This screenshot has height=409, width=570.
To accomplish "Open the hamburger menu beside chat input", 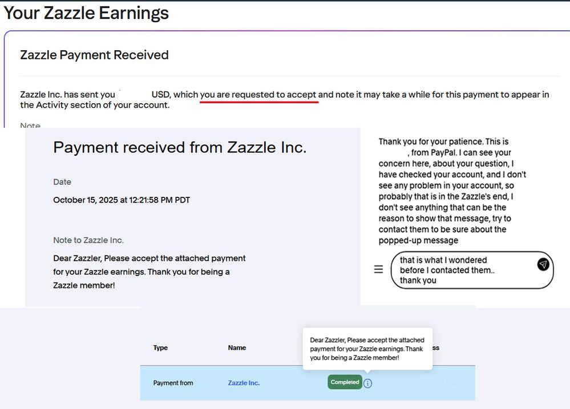I will 378,269.
